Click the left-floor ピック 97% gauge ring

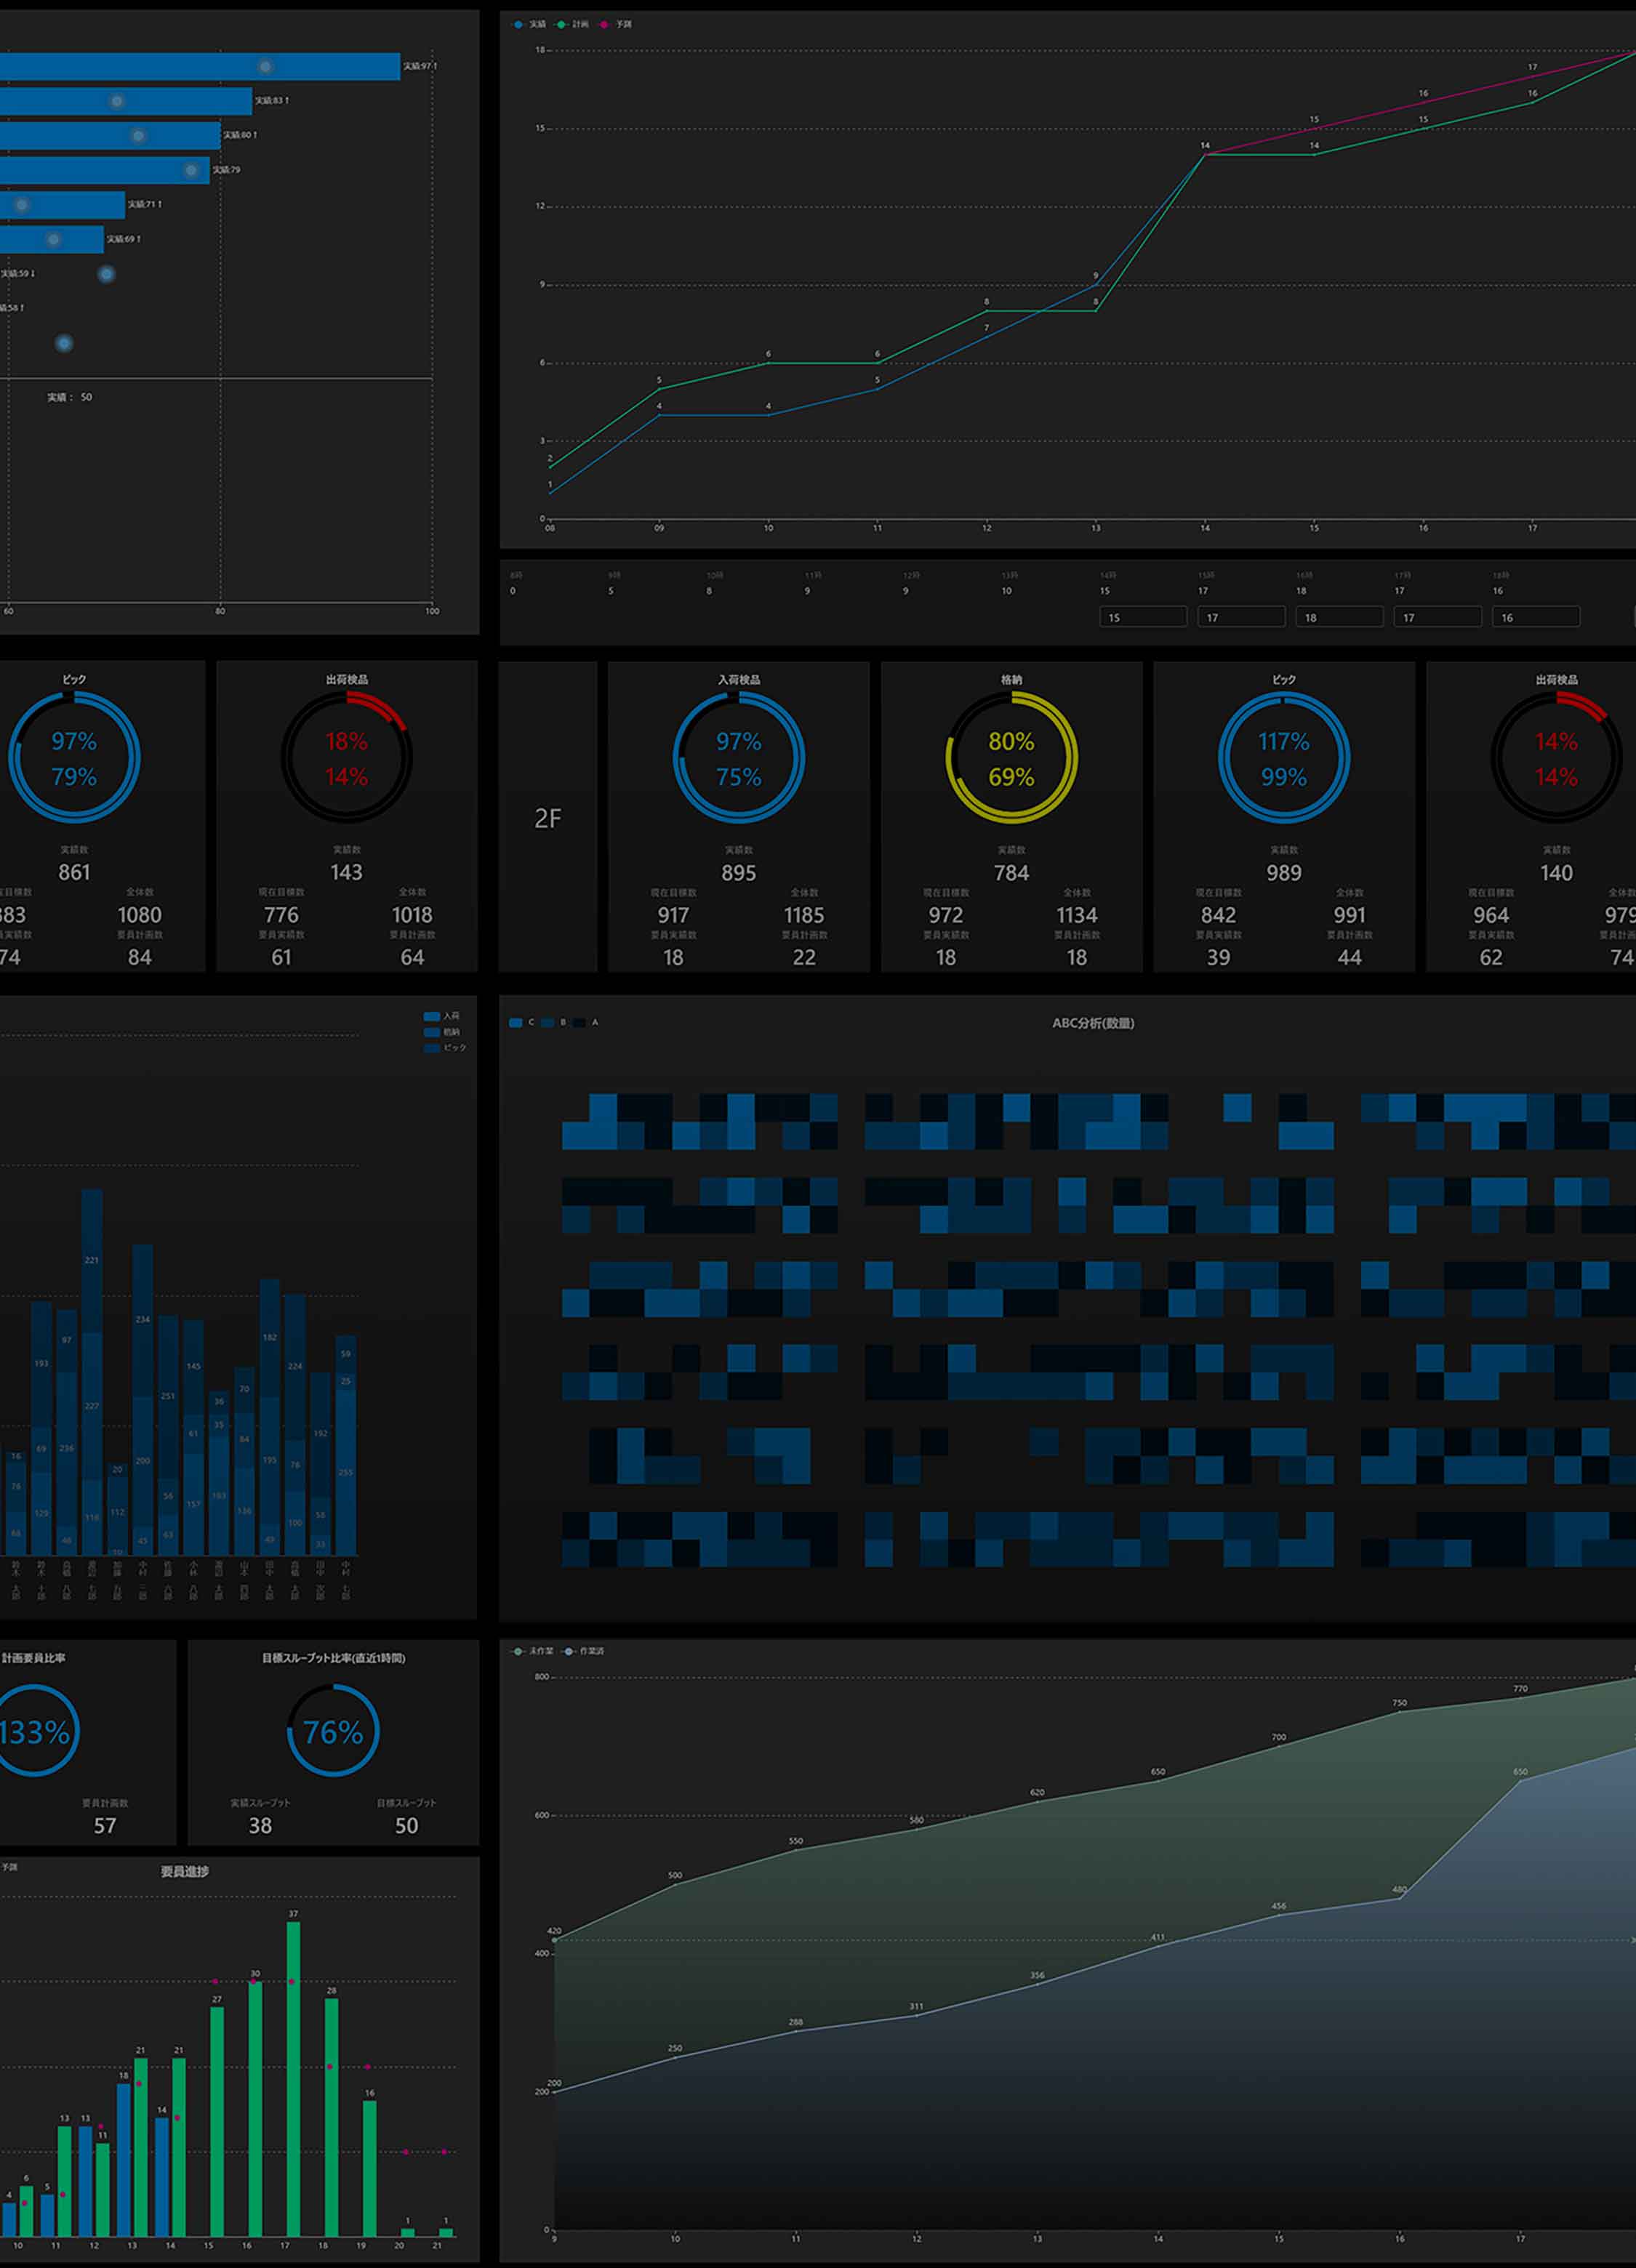tap(74, 758)
